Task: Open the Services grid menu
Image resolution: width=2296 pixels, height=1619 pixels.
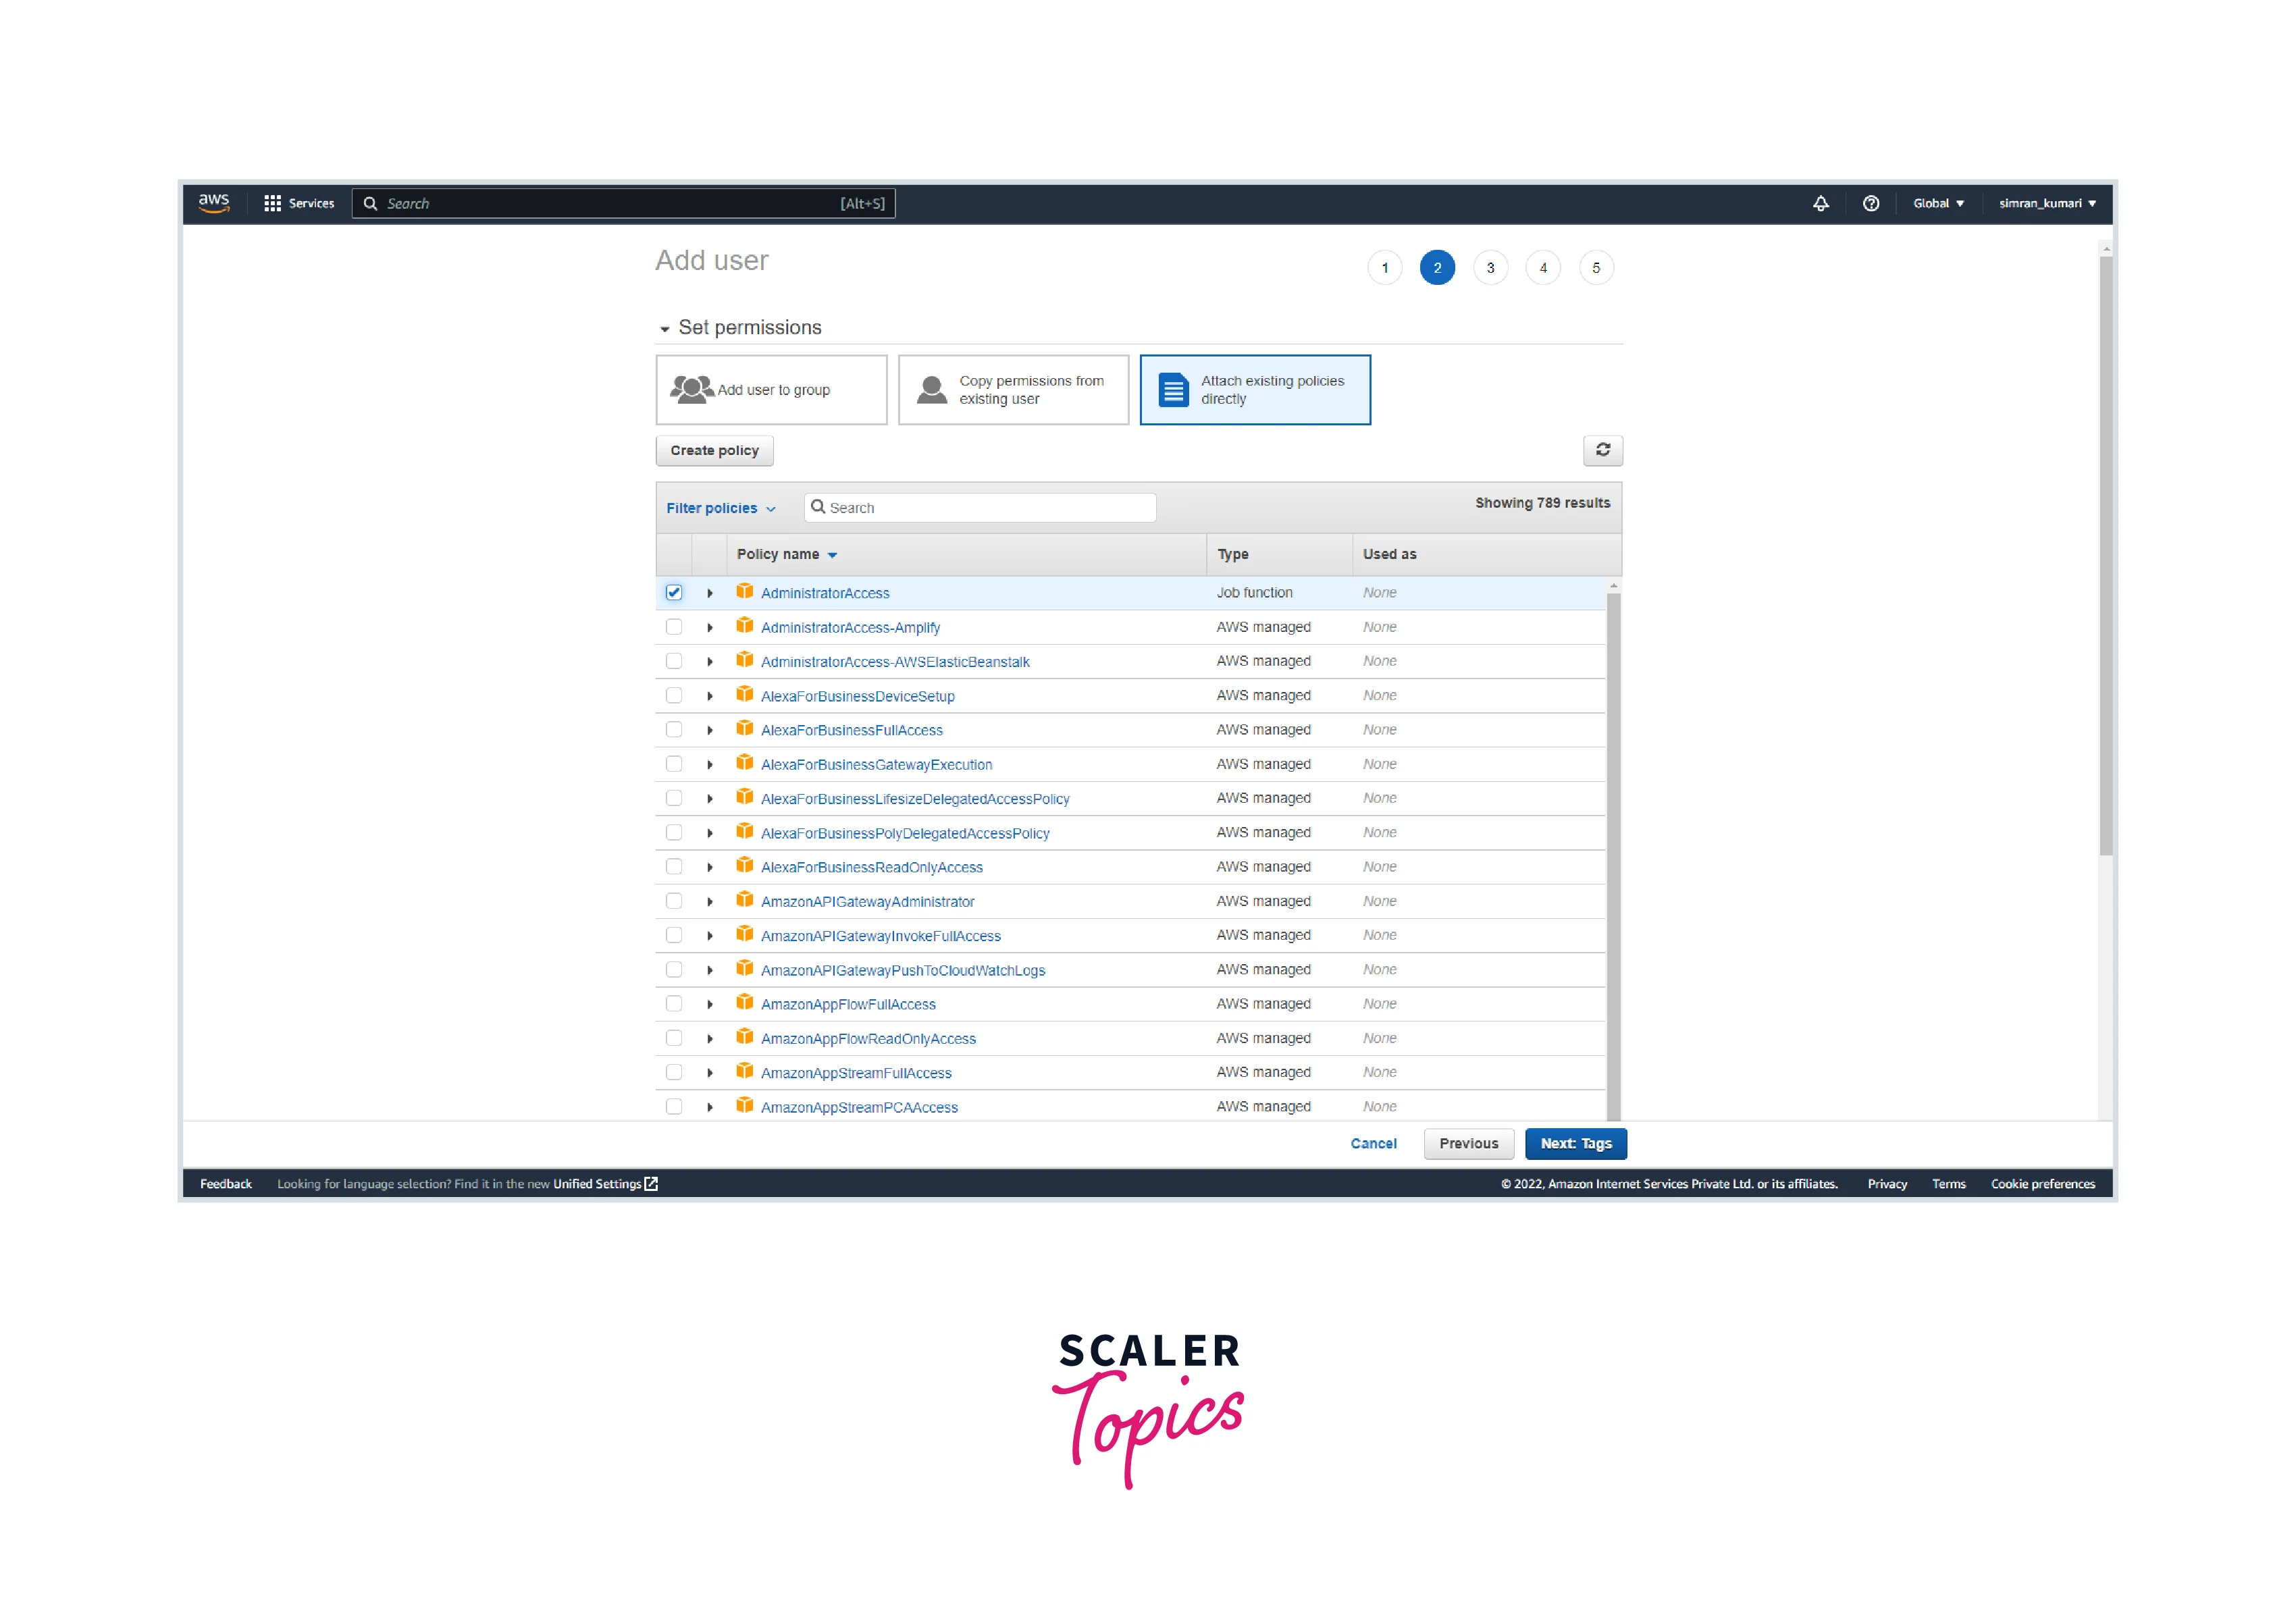Action: tap(272, 203)
